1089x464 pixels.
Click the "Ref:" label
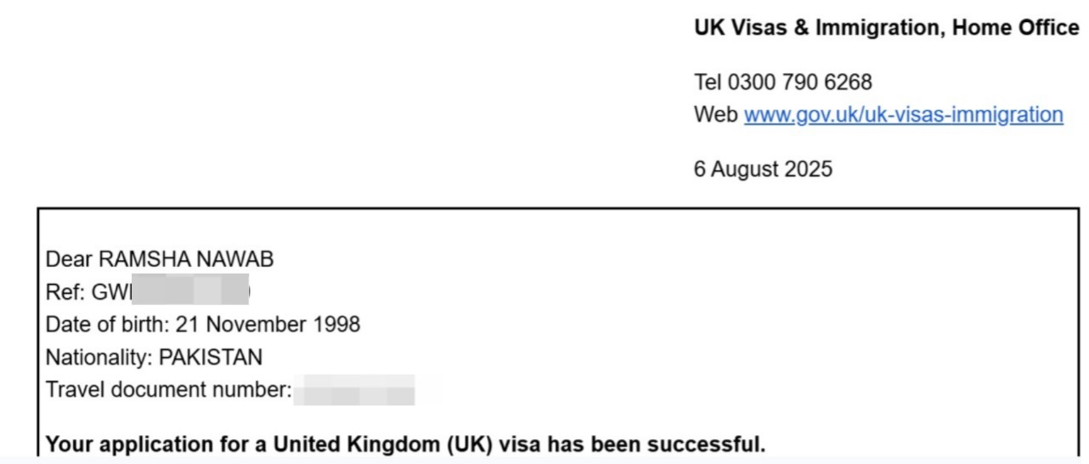61,291
